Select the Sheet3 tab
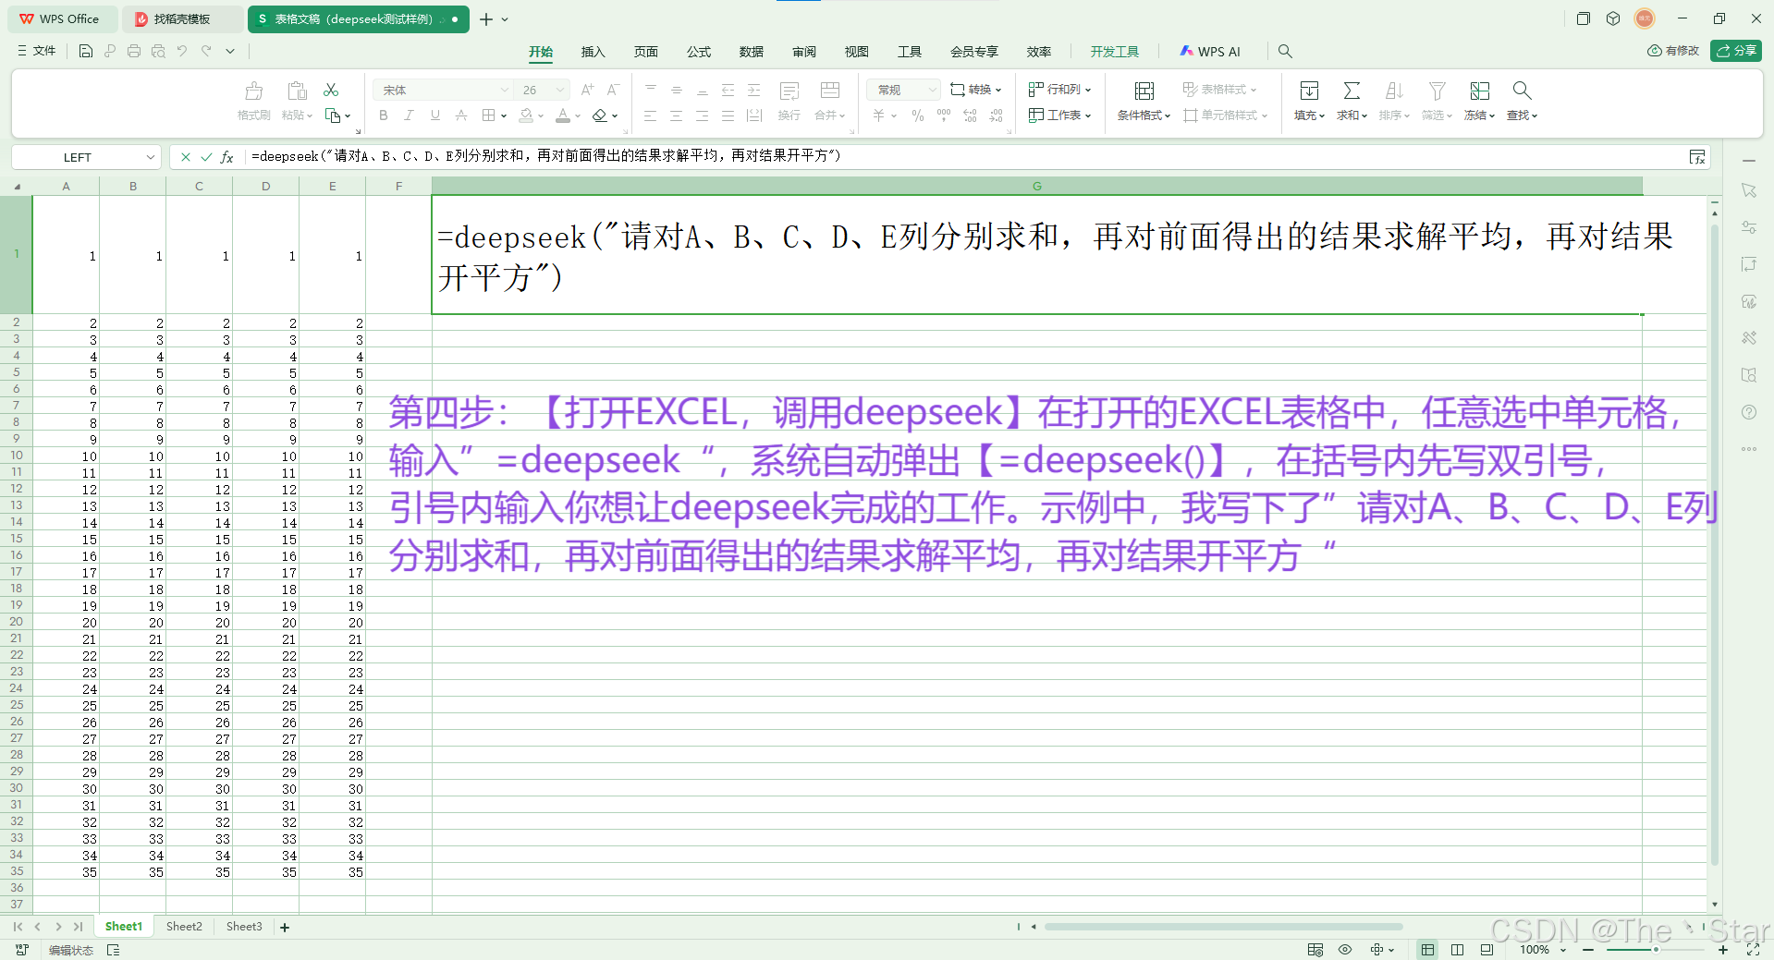 tap(244, 926)
